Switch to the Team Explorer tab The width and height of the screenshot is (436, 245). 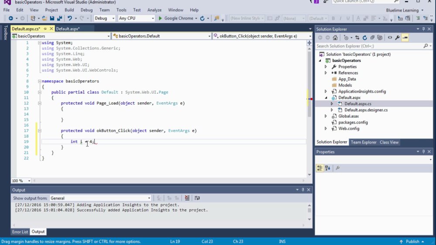(364, 142)
